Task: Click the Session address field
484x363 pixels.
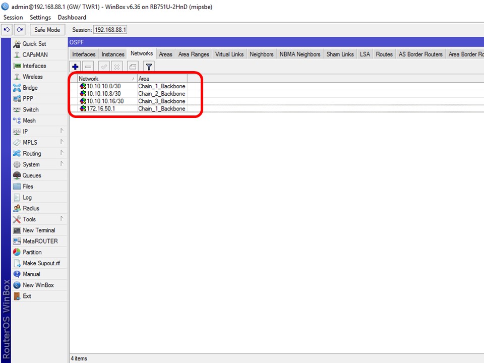Action: pyautogui.click(x=110, y=30)
